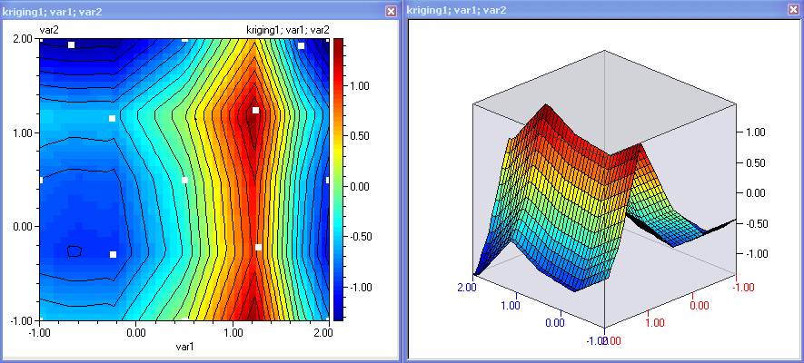The width and height of the screenshot is (804, 363).
Task: Click the small closed contour loop in the blue region
Action: tap(74, 250)
